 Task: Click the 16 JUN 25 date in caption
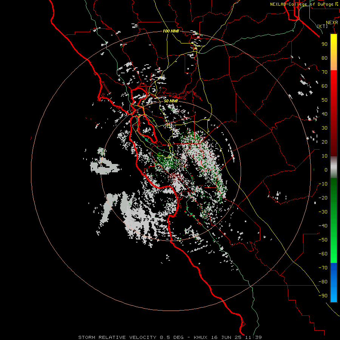226,337
